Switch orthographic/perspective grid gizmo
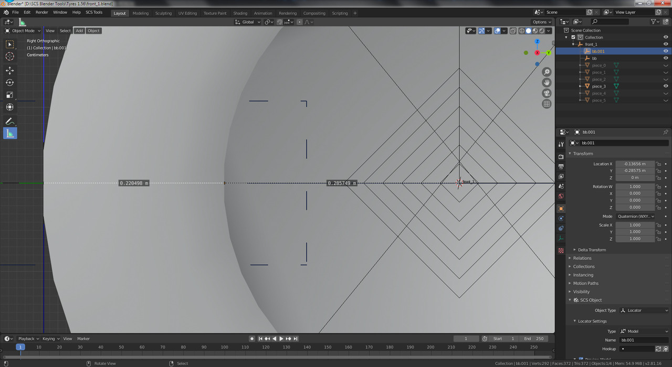 pyautogui.click(x=547, y=104)
